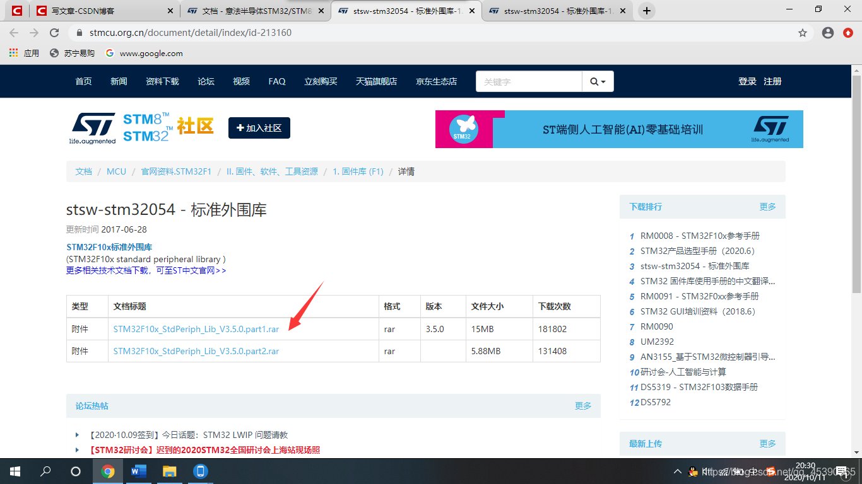Click the ST端侧人工智能(AI)零基础培训 banner
862x484 pixels.
[x=619, y=129]
